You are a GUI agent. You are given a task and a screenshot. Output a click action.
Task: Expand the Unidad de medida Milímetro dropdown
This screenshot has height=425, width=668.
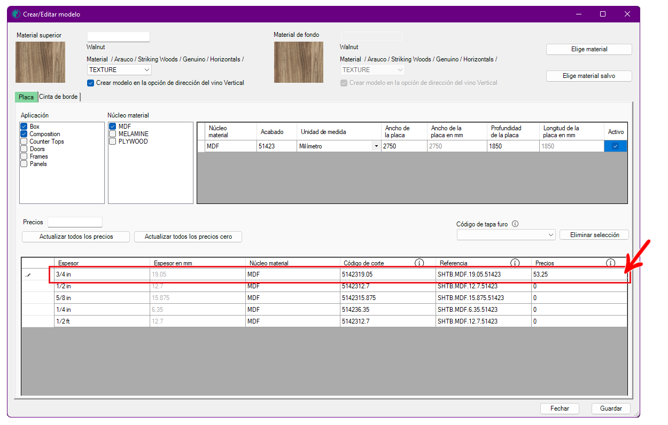click(376, 146)
